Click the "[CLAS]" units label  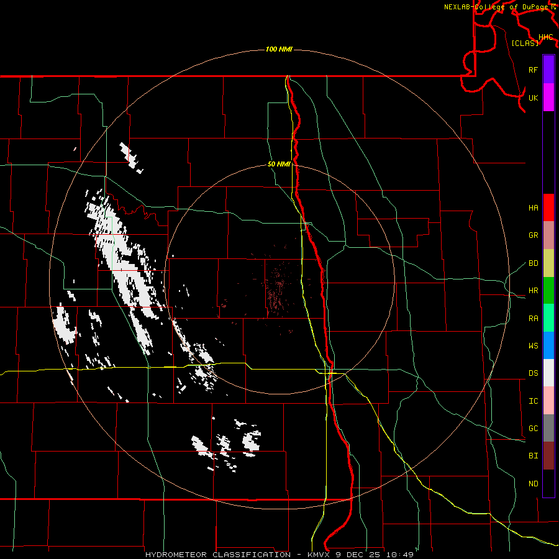point(525,43)
